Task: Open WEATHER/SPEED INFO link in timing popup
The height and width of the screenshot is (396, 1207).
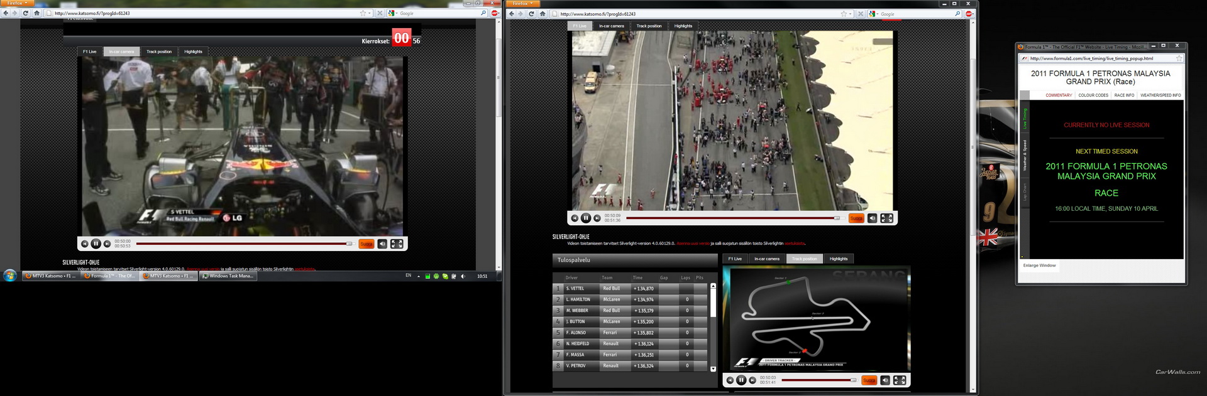Action: (1160, 95)
